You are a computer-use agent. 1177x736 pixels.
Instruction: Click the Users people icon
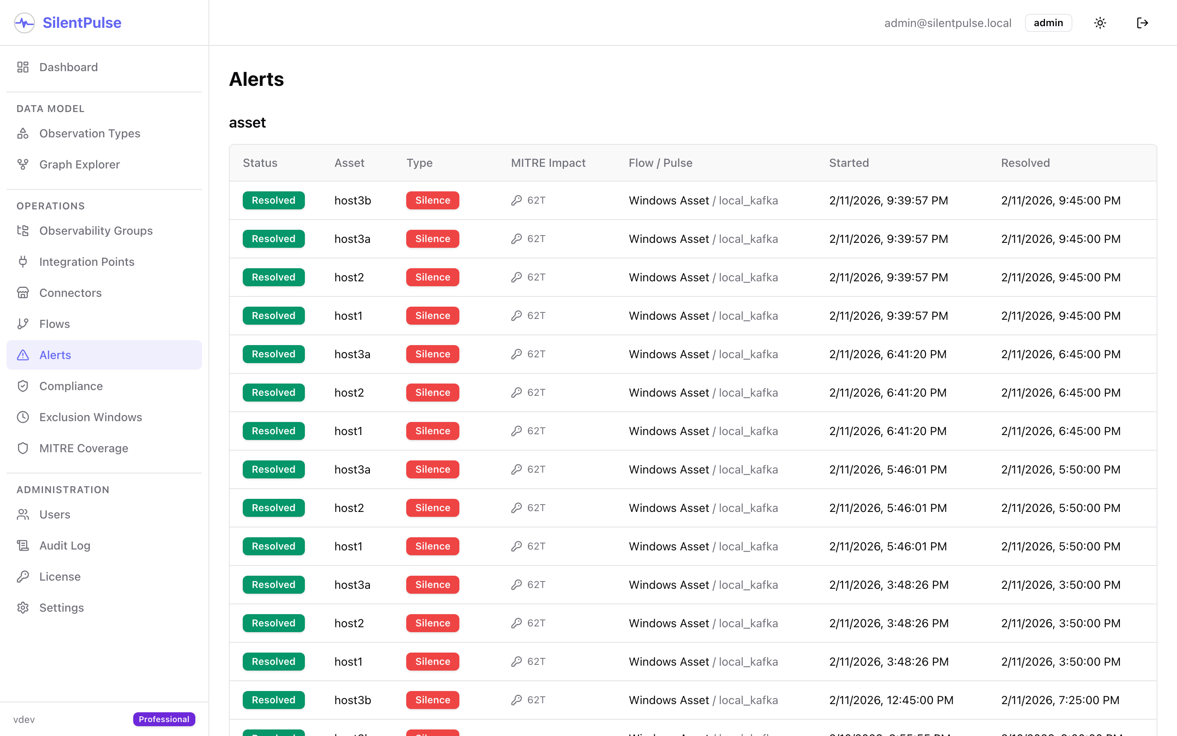click(23, 514)
